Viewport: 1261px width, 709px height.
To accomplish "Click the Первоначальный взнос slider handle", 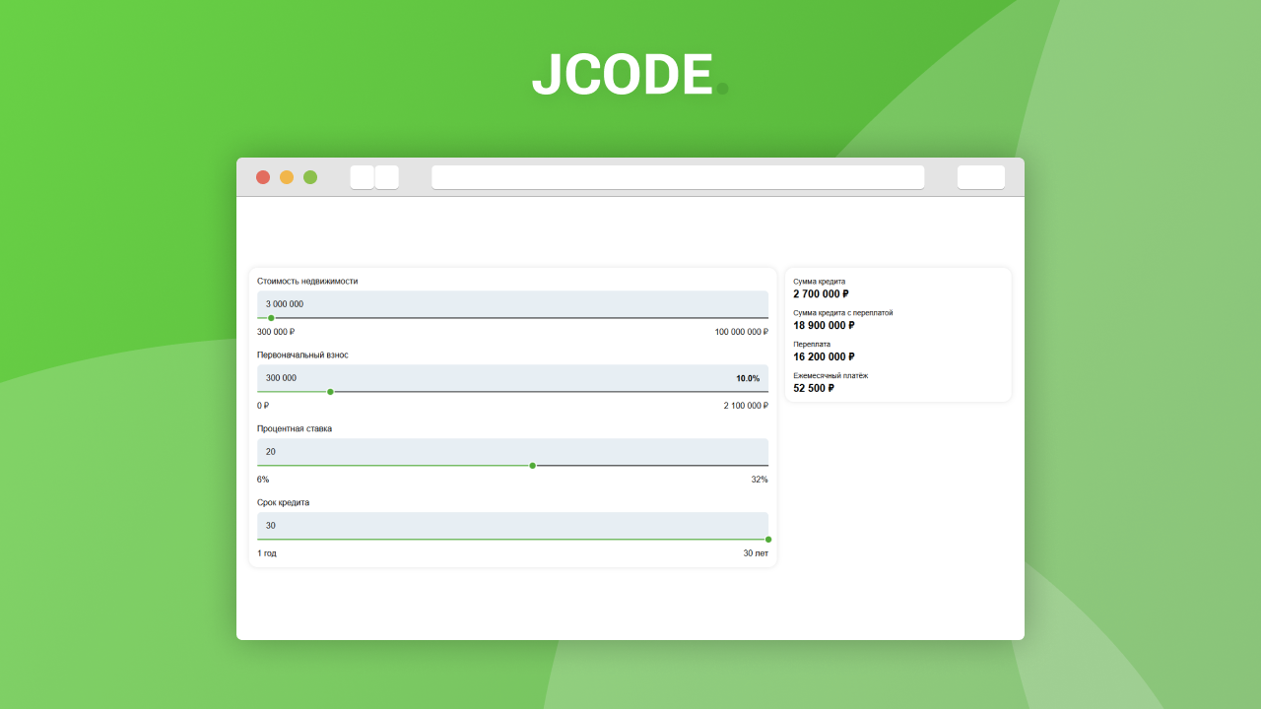I will click(330, 392).
